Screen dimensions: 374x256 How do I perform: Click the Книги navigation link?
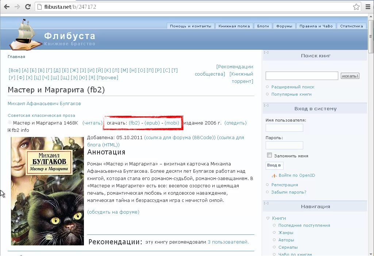click(279, 218)
